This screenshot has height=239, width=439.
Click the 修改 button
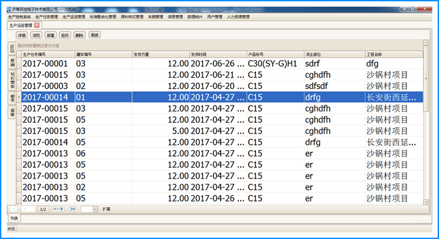pos(65,35)
